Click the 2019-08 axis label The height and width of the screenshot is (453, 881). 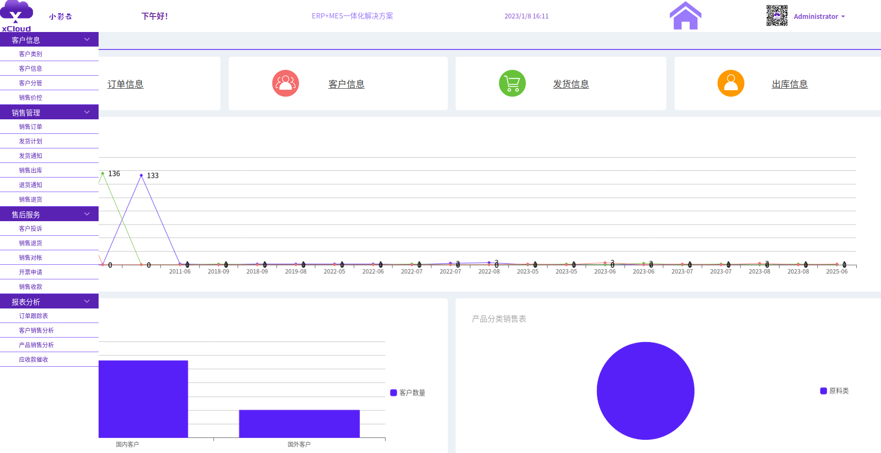[x=296, y=272]
